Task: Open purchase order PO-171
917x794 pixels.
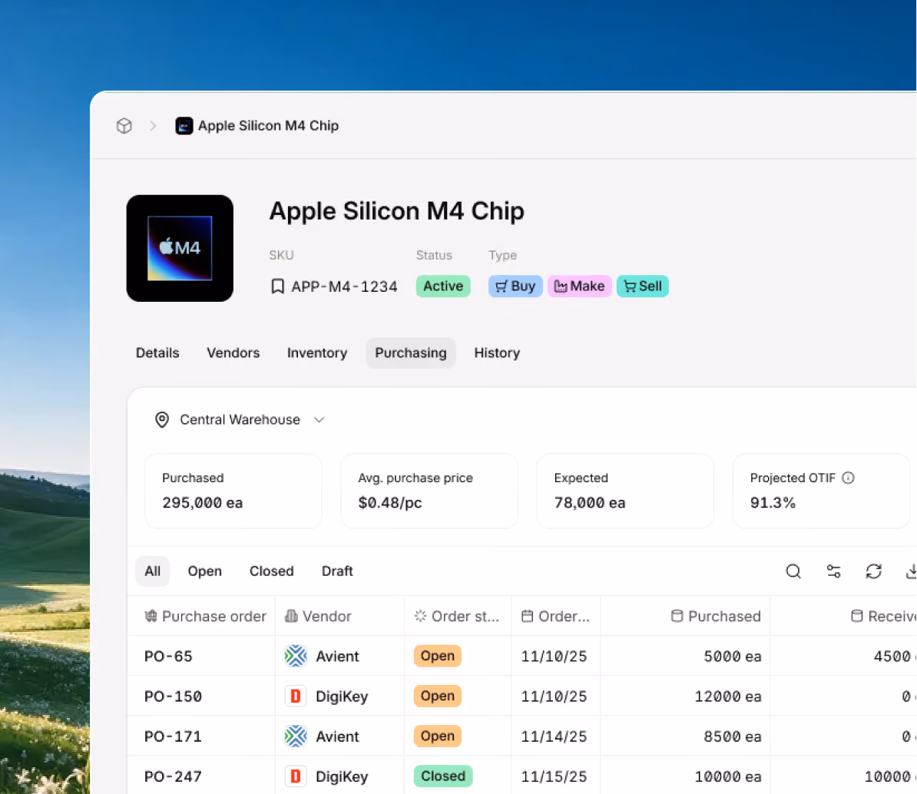Action: tap(173, 736)
